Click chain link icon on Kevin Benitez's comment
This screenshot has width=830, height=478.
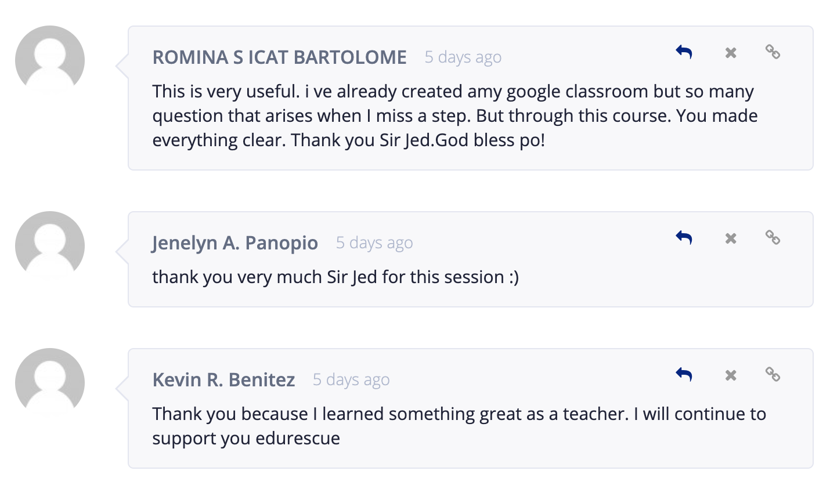773,375
